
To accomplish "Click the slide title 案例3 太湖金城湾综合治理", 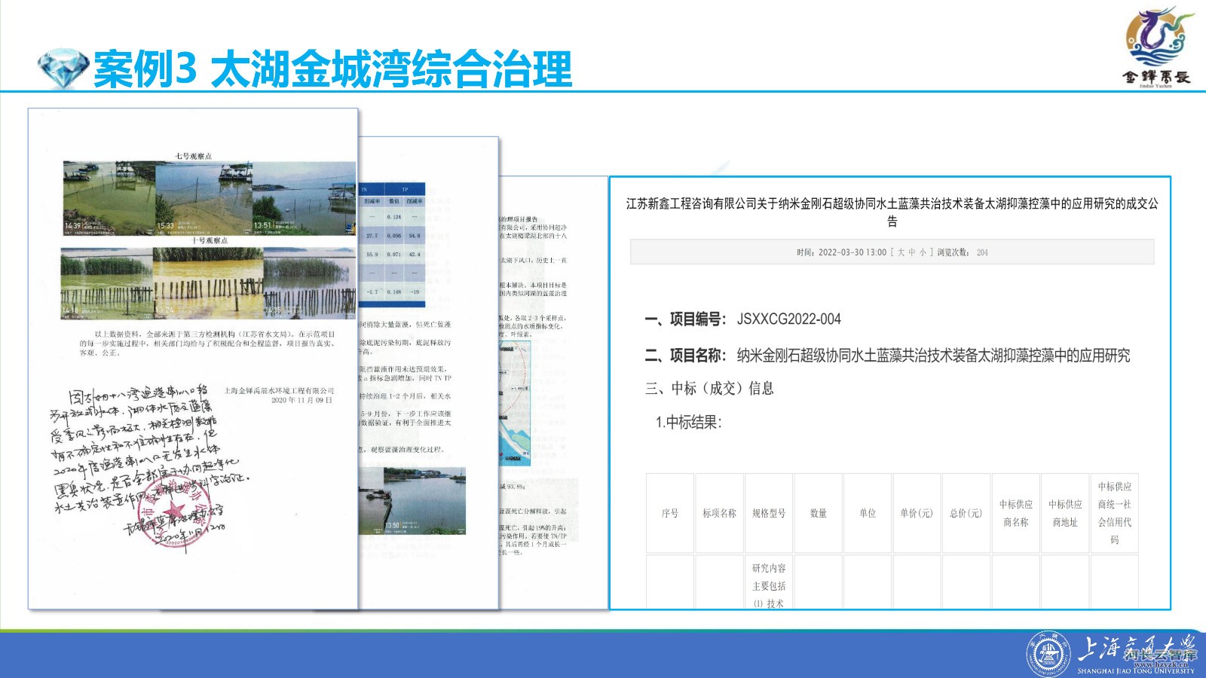I will (x=332, y=69).
